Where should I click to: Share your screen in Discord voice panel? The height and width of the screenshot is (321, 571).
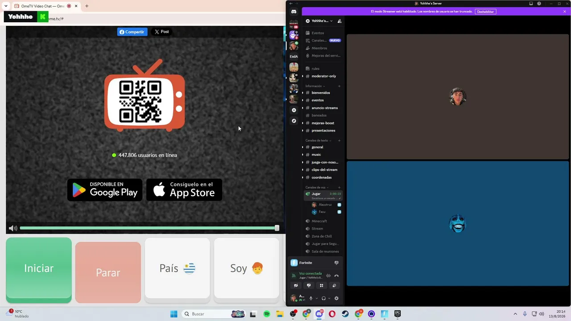309,285
